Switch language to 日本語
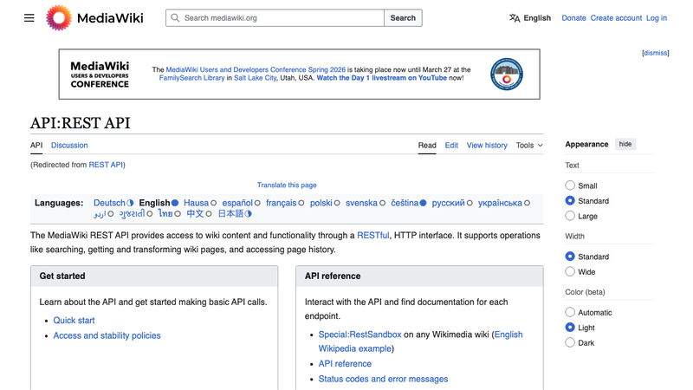The width and height of the screenshot is (693, 390). click(230, 214)
